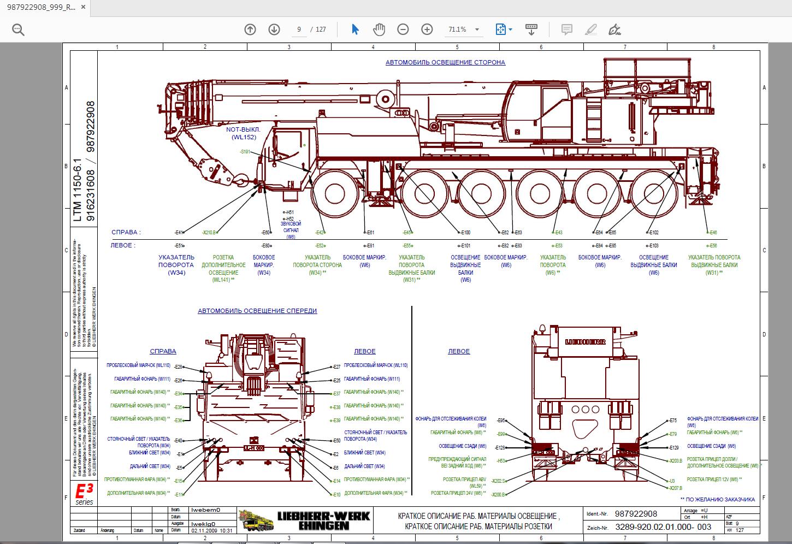Click the date 02.11.2009 10:31
The image size is (792, 544).
click(x=211, y=530)
